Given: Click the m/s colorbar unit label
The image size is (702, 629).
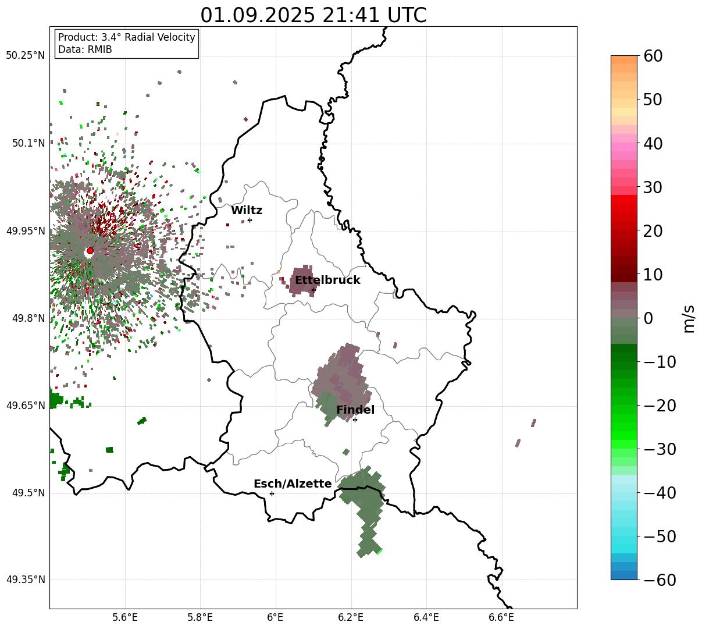Looking at the screenshot, I should pos(689,318).
